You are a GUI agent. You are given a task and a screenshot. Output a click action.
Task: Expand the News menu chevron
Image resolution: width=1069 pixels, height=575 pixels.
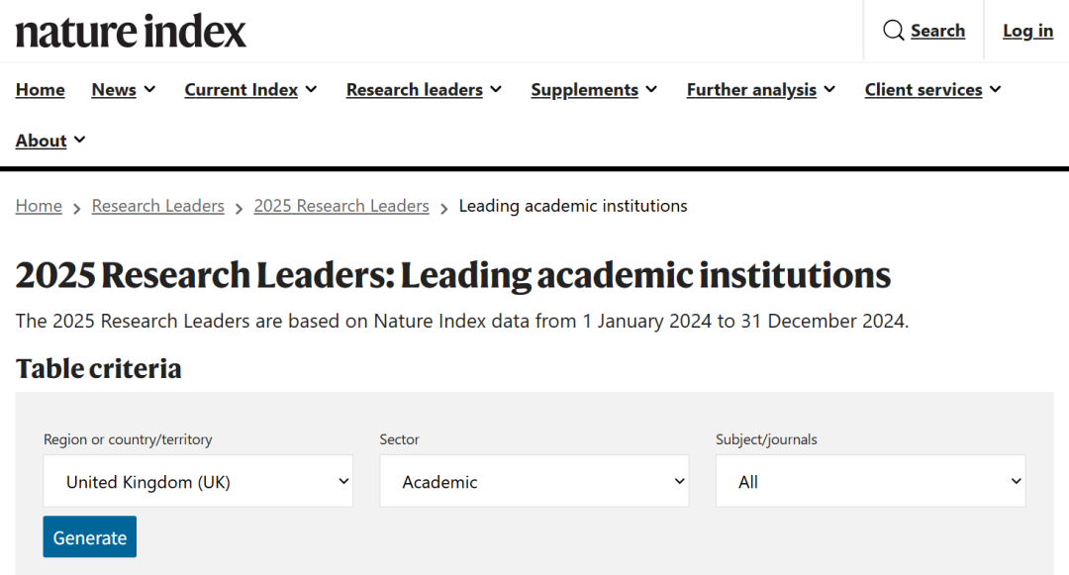[149, 89]
